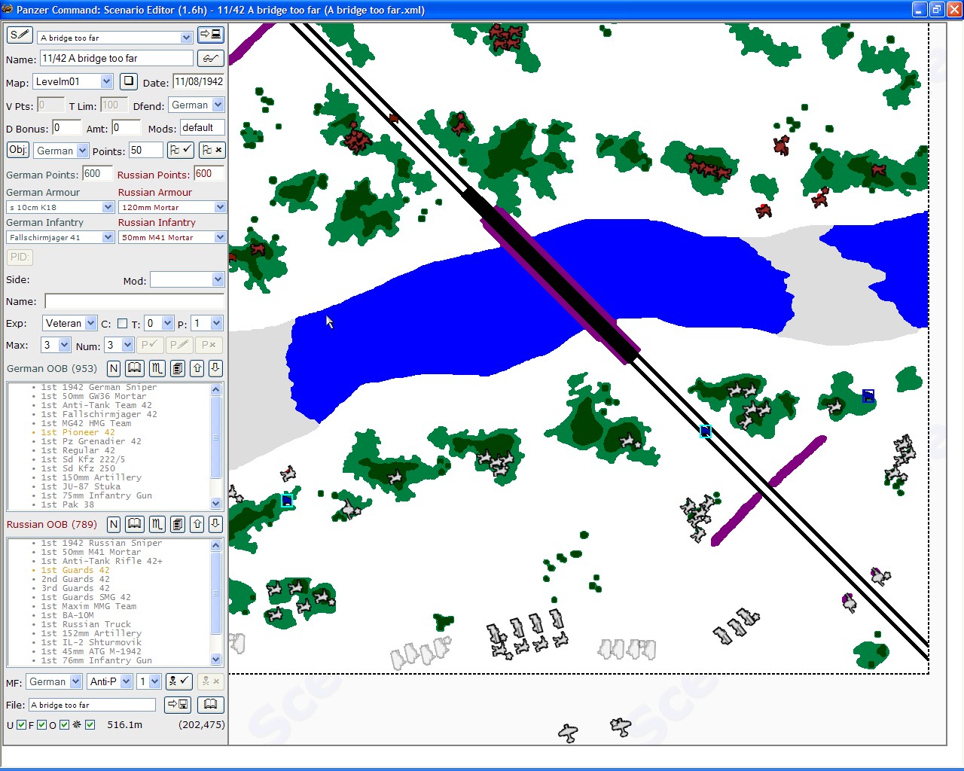
Task: Open the Dfend German dropdown
Action: click(x=218, y=105)
